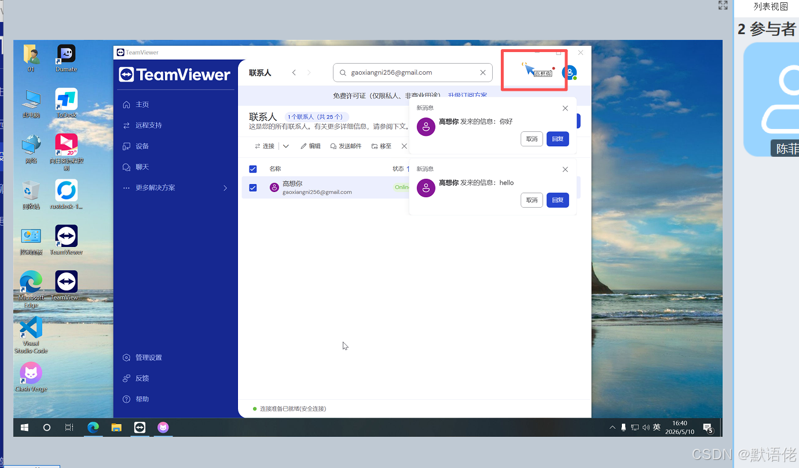Click sender avatar in hello notification
799x468 pixels.
(x=426, y=188)
